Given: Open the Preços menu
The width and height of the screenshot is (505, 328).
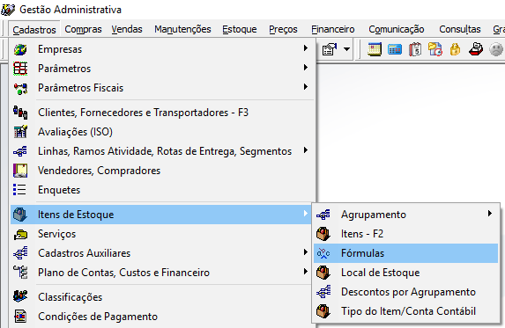Looking at the screenshot, I should [283, 29].
